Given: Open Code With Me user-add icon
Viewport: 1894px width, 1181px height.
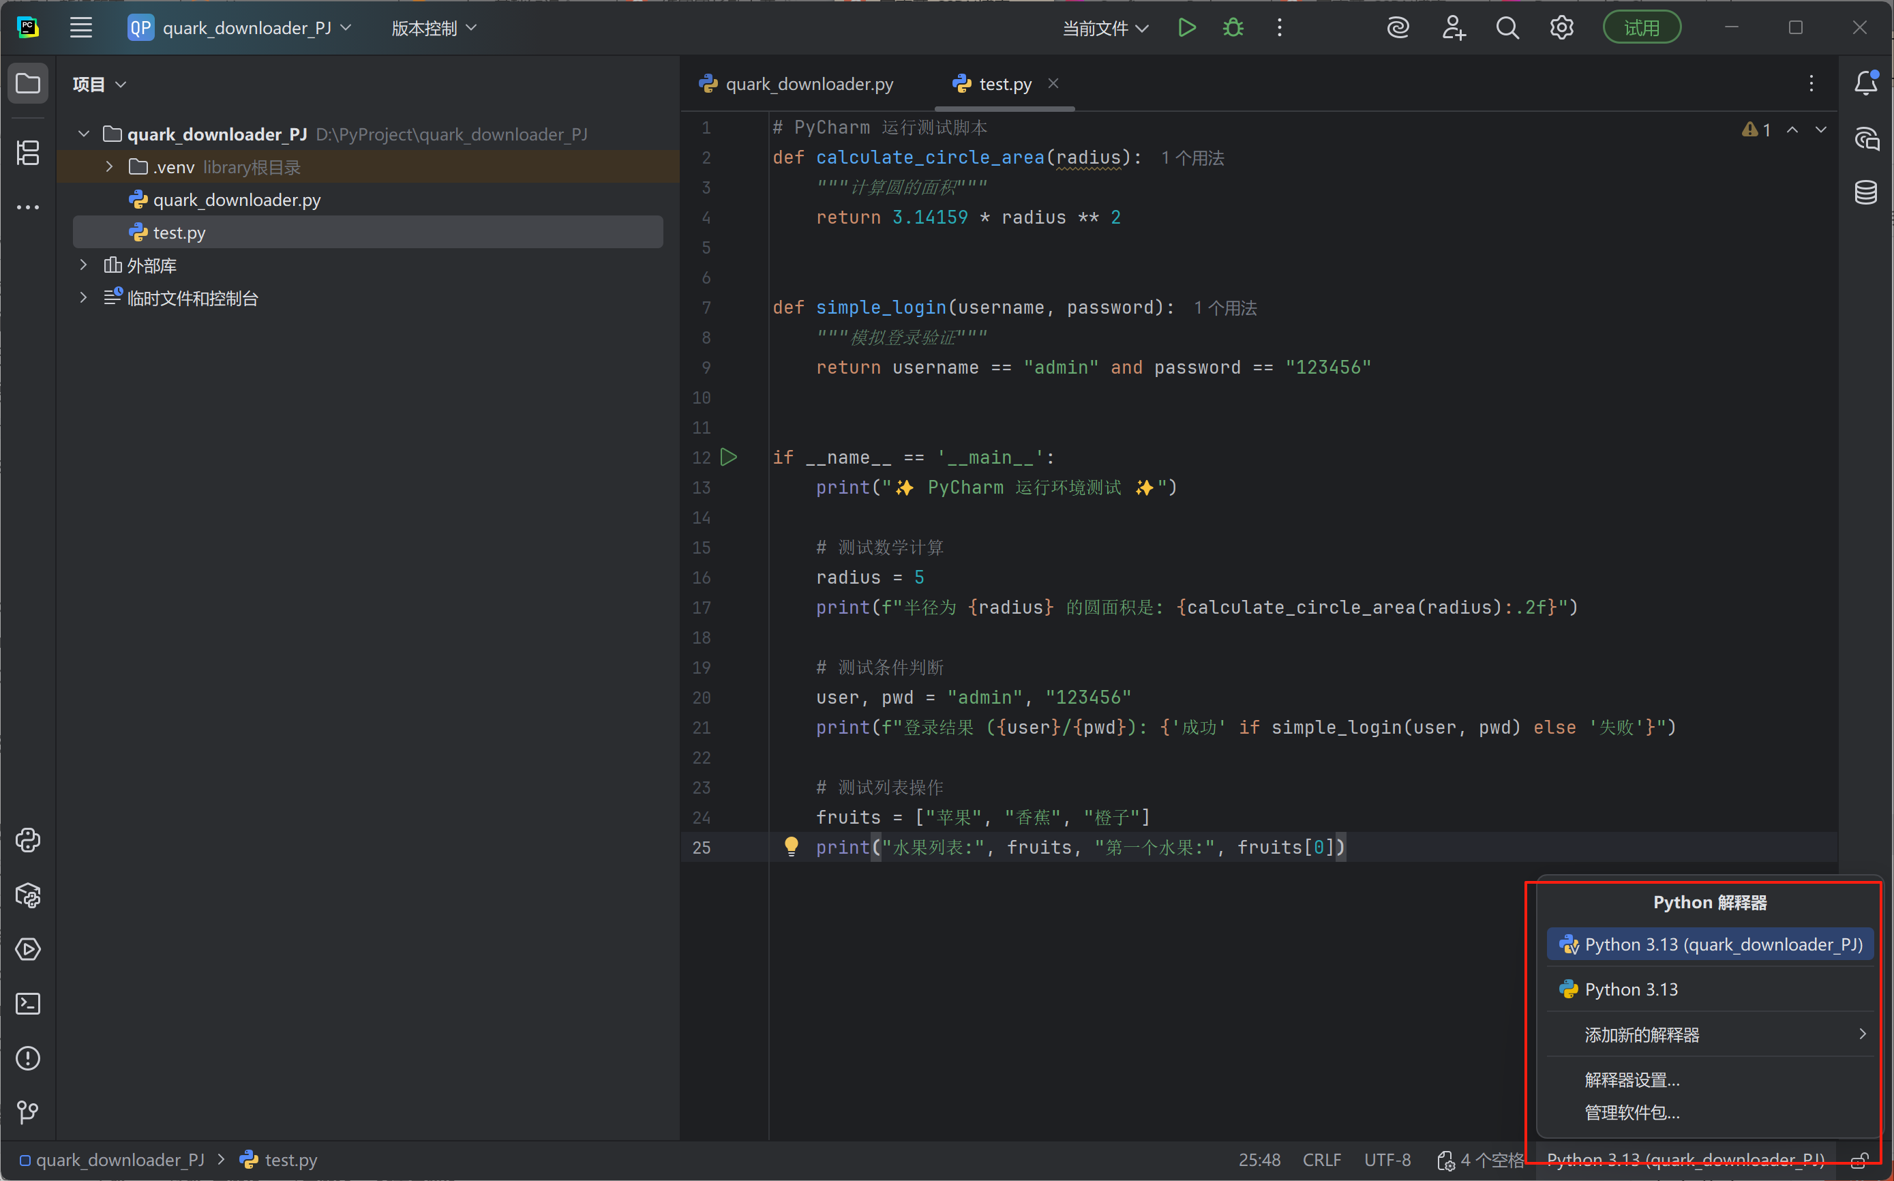Looking at the screenshot, I should (x=1454, y=27).
